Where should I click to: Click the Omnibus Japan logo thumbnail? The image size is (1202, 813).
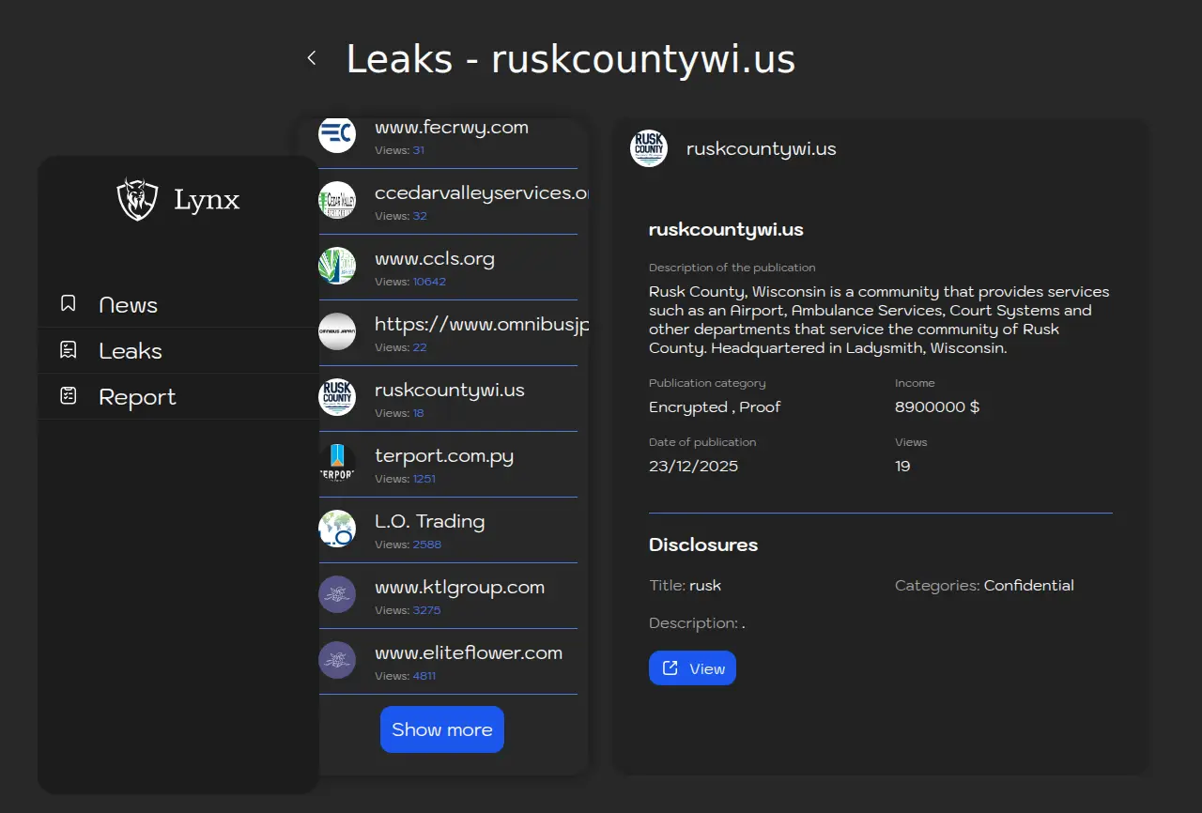pos(337,331)
